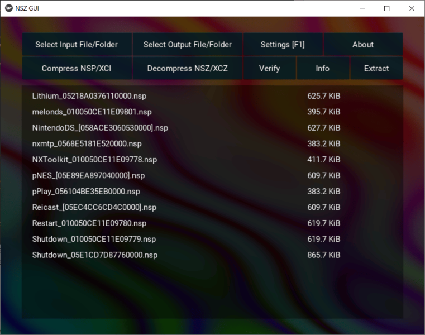Open Settings [F1]
The height and width of the screenshot is (335, 425).
pyautogui.click(x=283, y=45)
